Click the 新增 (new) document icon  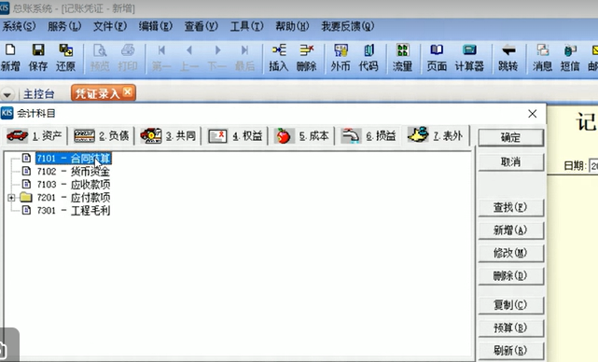tap(10, 58)
